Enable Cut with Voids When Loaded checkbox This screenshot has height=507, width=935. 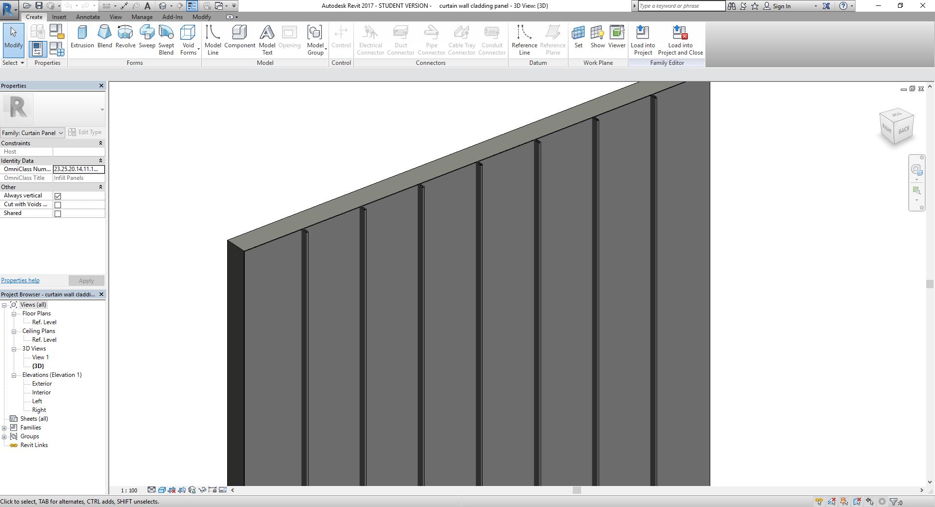click(58, 205)
